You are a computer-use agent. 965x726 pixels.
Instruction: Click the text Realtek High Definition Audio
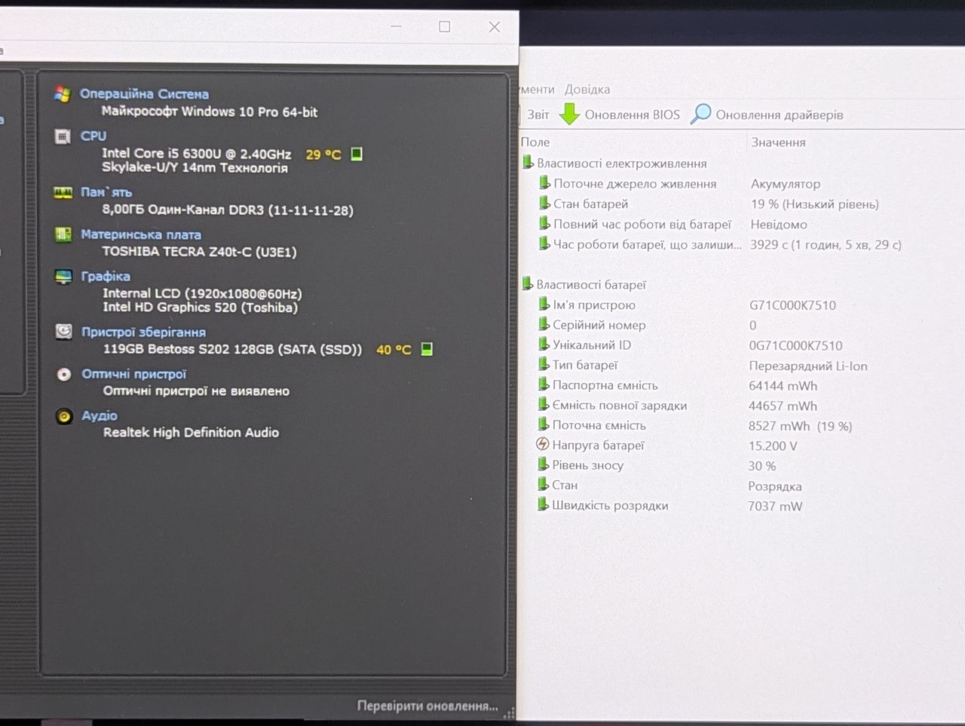[191, 432]
